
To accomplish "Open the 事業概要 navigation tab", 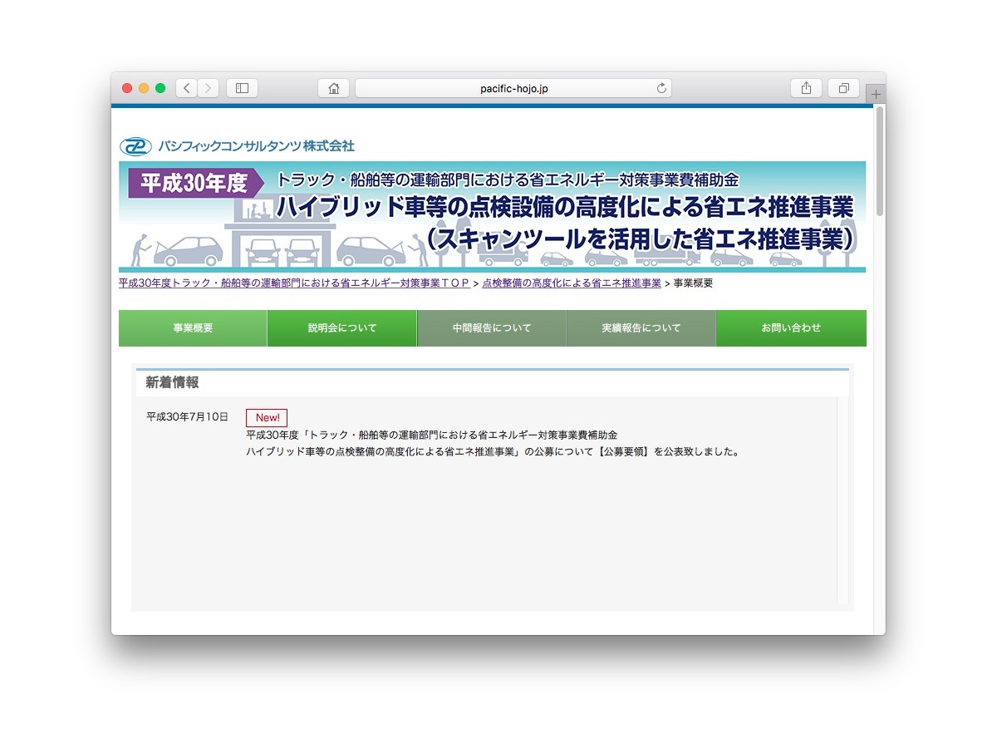I will tap(193, 328).
